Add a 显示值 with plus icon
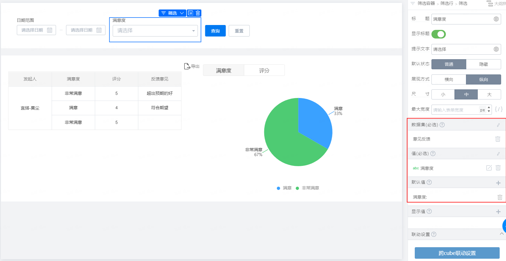The height and width of the screenshot is (261, 506). pyautogui.click(x=499, y=212)
